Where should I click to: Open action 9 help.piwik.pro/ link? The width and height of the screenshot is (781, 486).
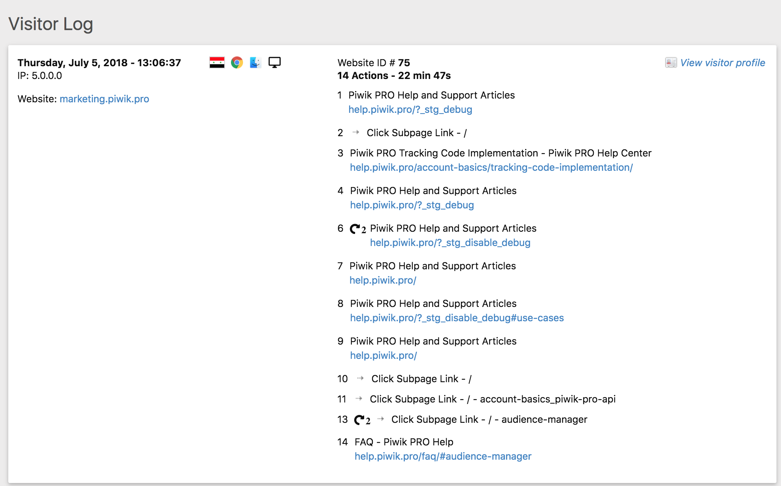(x=383, y=355)
